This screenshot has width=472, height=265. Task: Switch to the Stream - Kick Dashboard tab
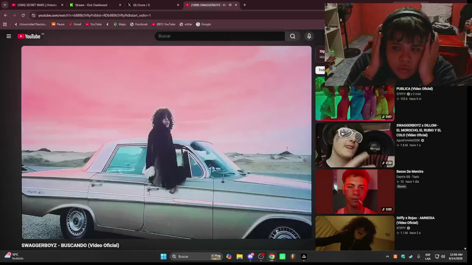coord(95,5)
